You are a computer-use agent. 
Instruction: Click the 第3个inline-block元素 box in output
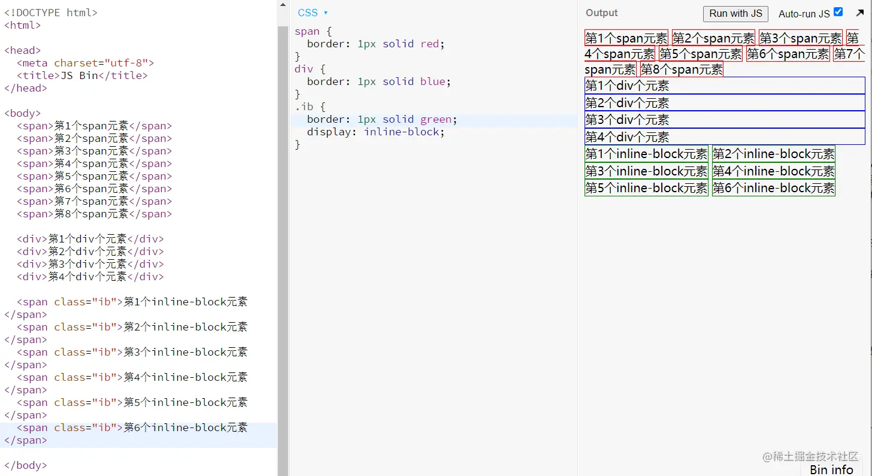(646, 171)
